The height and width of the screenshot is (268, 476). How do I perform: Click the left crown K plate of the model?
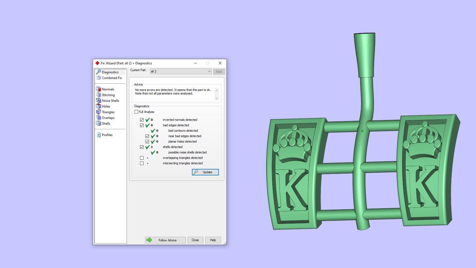tap(298, 174)
